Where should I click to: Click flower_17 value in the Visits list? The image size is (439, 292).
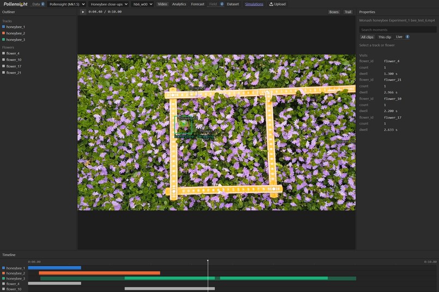[393, 117]
